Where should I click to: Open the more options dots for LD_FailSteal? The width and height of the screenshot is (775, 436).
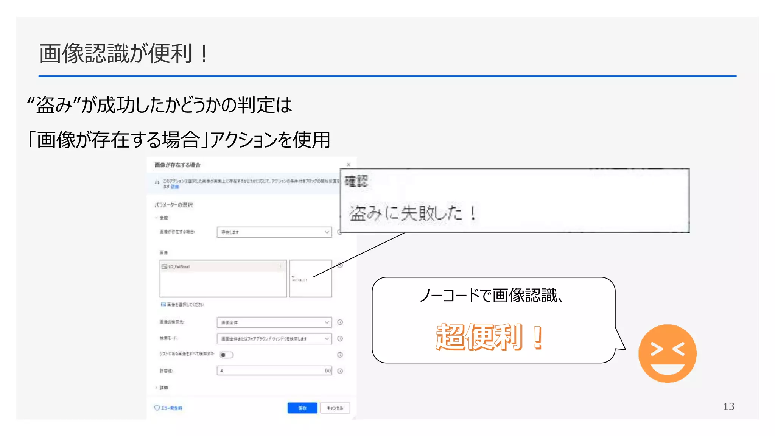click(280, 266)
